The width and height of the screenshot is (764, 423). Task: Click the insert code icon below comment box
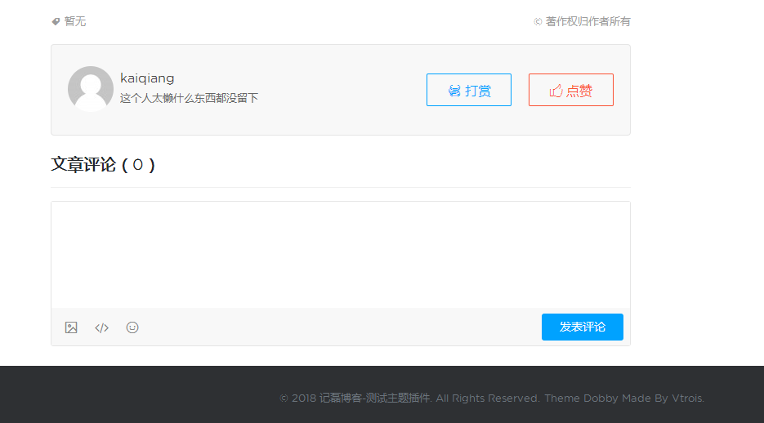point(101,327)
